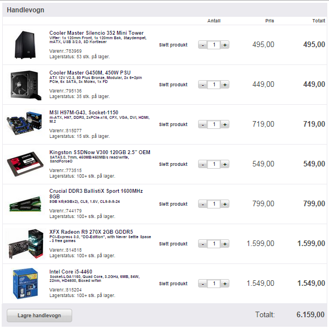Screen dimensions: 329x329
Task: Click plus button for MSI H97M-G43 motherboard
Action: point(225,124)
